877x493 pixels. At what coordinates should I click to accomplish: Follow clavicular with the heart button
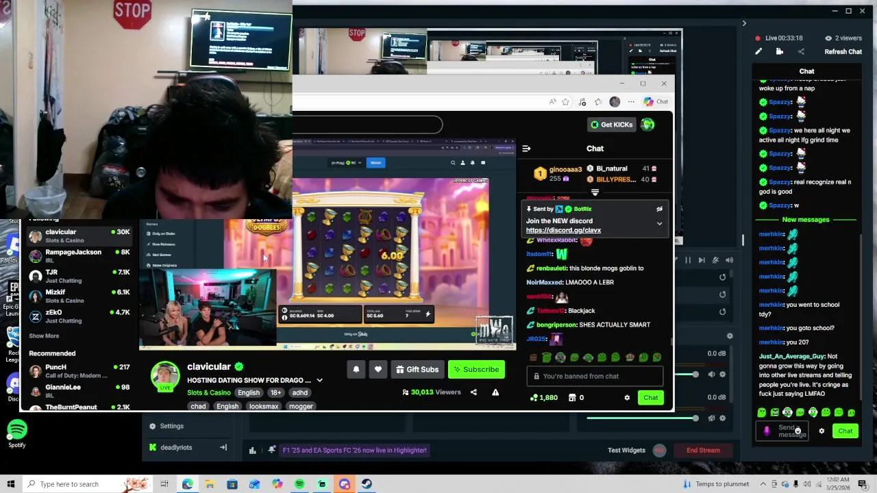click(378, 370)
